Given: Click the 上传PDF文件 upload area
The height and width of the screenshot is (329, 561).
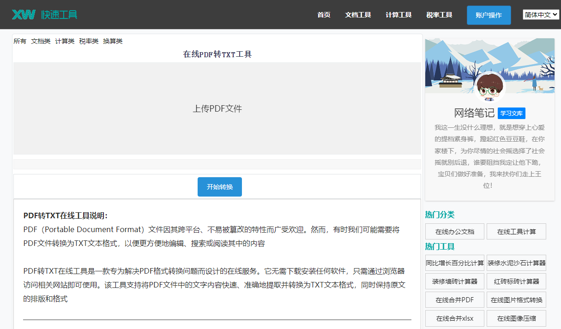Looking at the screenshot, I should 217,108.
